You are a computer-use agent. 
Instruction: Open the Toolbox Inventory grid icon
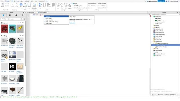tap(10, 15)
